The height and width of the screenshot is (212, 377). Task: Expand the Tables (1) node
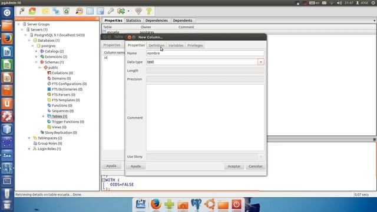(43, 117)
